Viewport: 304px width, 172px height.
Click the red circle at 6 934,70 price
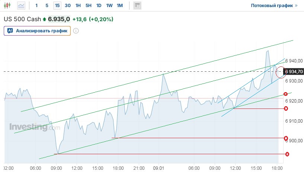pos(281,71)
